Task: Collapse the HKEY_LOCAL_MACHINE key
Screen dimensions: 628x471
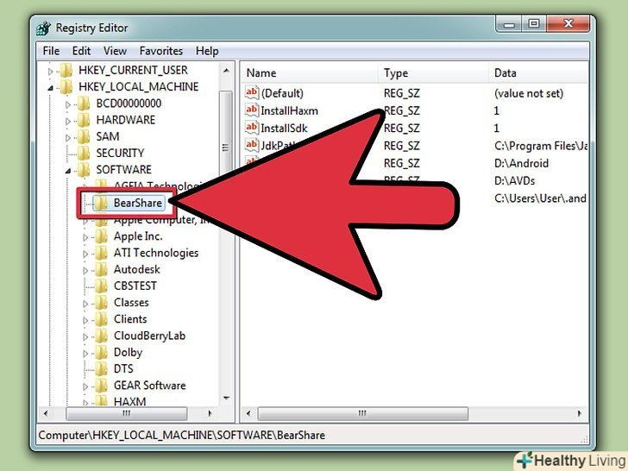Action: [50, 88]
